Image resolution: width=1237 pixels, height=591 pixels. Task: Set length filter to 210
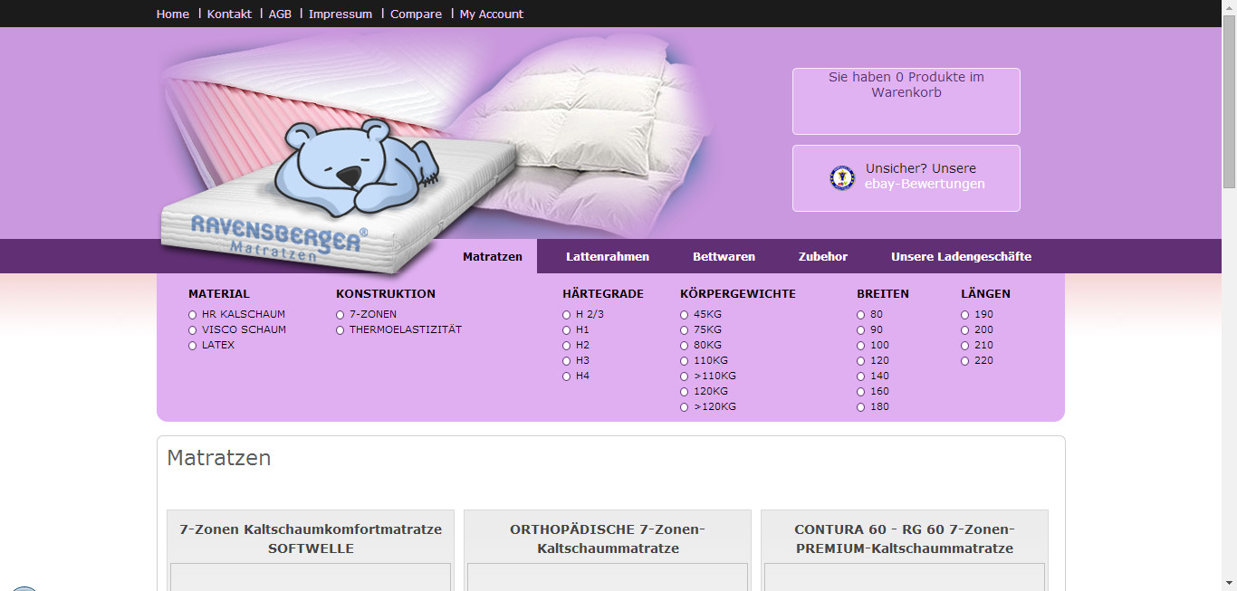pos(964,346)
